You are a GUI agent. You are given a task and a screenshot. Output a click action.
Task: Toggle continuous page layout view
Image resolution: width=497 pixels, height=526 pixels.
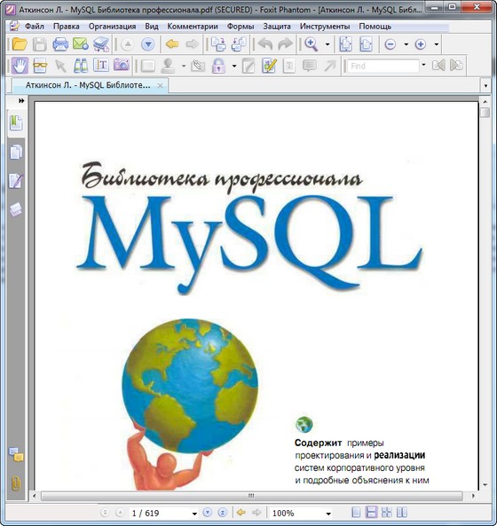pyautogui.click(x=371, y=512)
